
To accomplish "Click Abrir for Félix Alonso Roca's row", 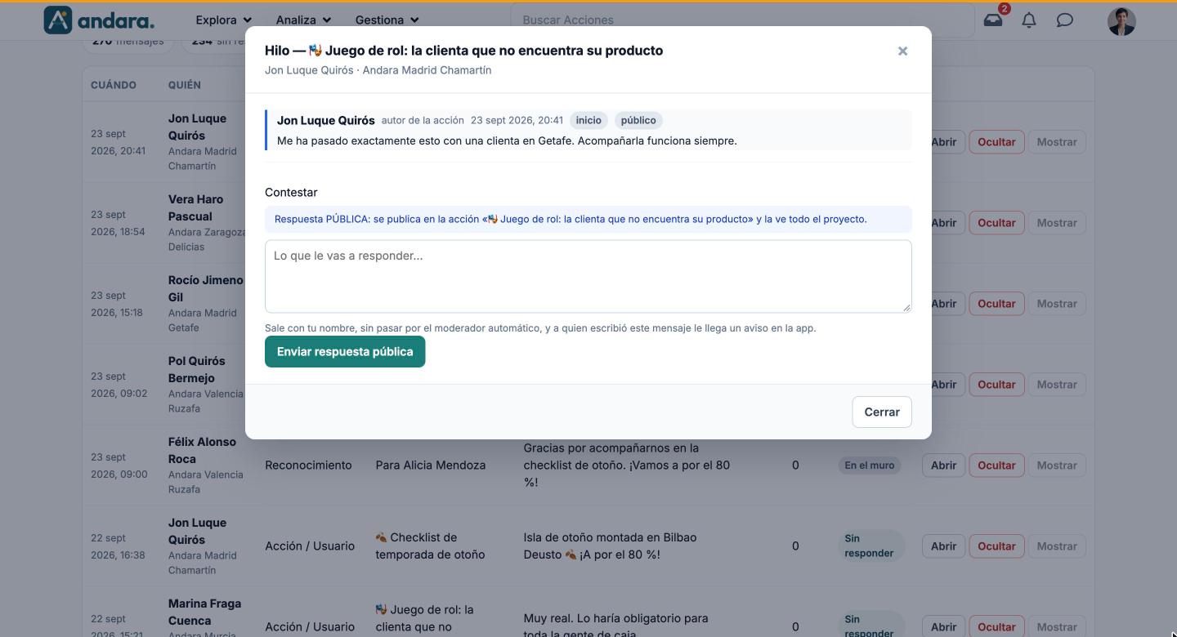I will coord(943,465).
